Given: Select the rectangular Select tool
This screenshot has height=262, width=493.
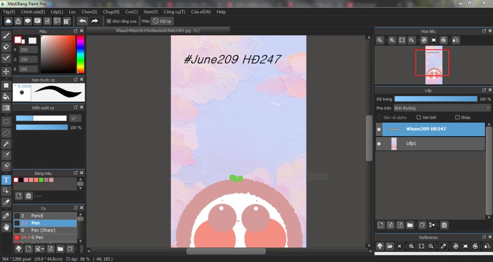Looking at the screenshot, I should [x=6, y=121].
